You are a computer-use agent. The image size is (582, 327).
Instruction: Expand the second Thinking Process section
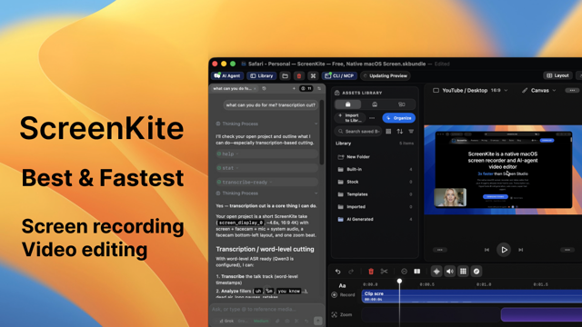266,193
